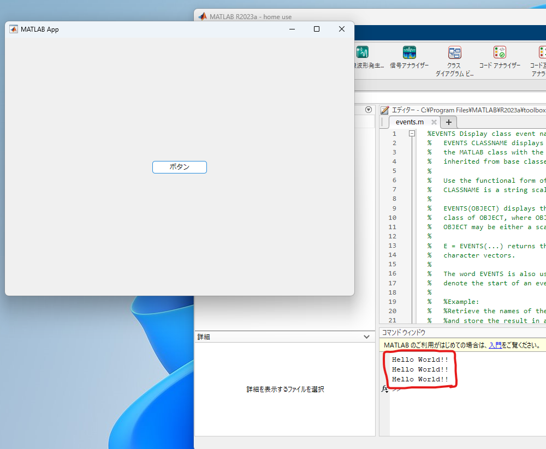The width and height of the screenshot is (546, 449).
Task: Click the MATLAB R2023a logo icon
Action: pyautogui.click(x=203, y=16)
